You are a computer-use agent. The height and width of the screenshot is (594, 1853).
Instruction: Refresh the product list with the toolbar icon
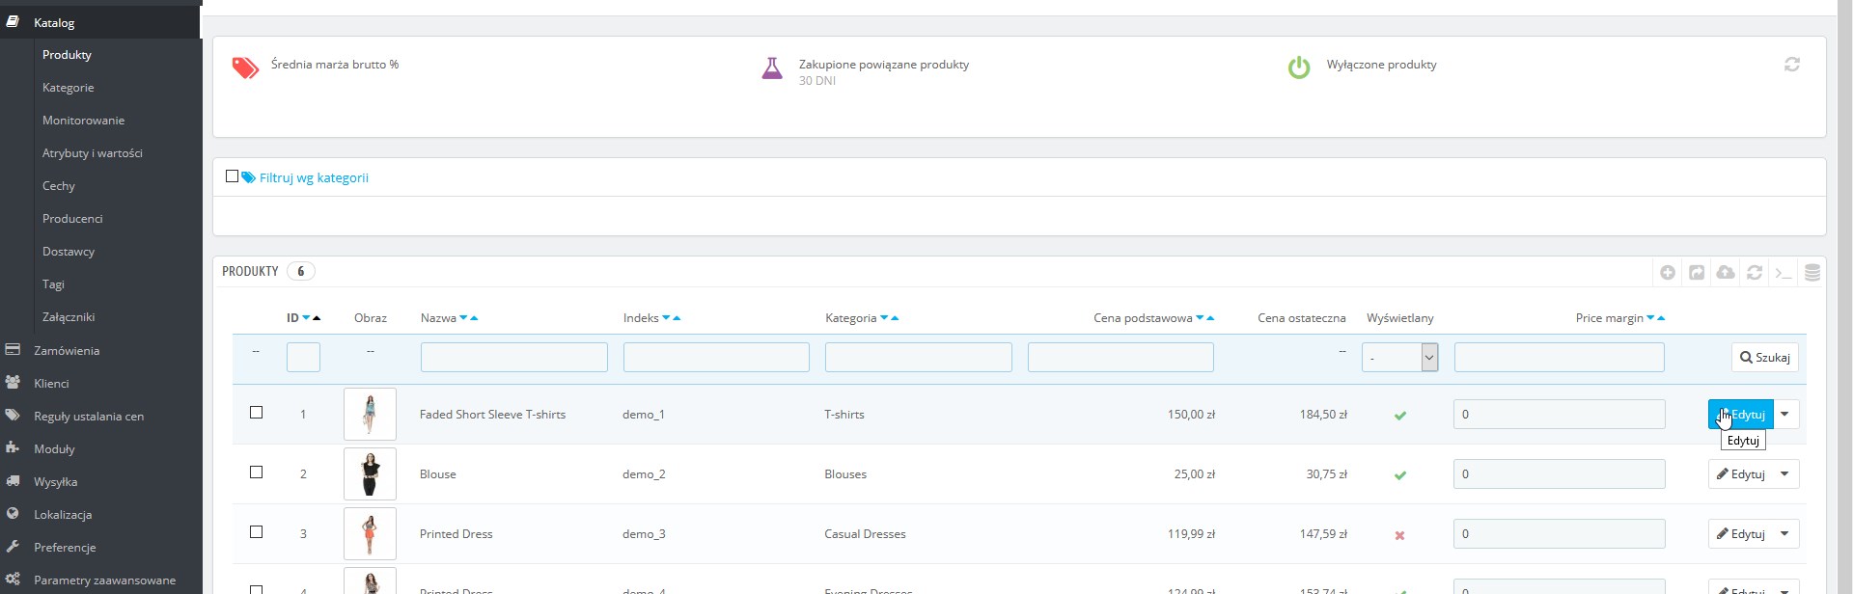(1755, 273)
